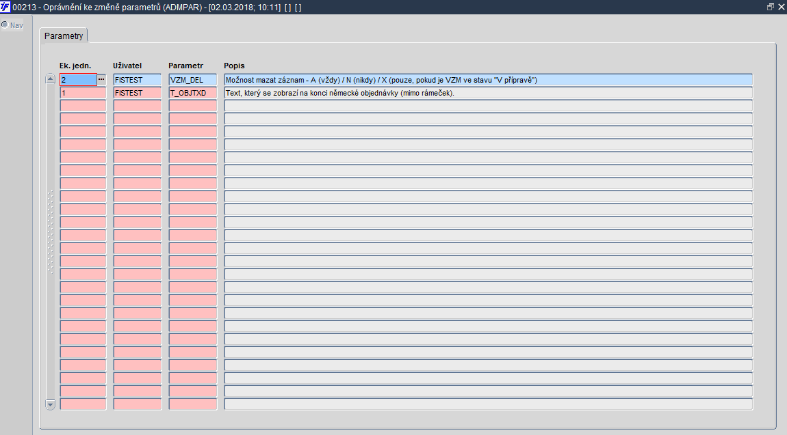Click the Popis column header
Image resolution: width=787 pixels, height=435 pixels.
(235, 66)
